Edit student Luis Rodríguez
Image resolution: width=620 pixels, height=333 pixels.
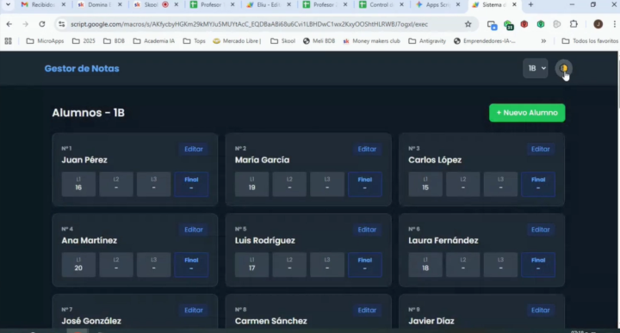367,230
